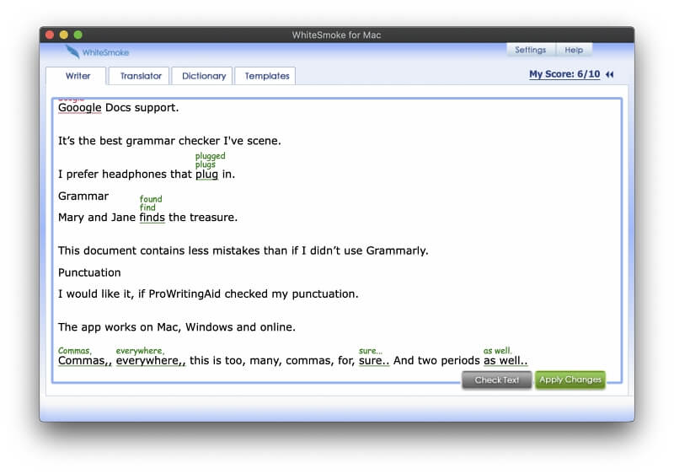The image size is (674, 474).
Task: Choose the 'found' suggestion
Action: [x=151, y=199]
